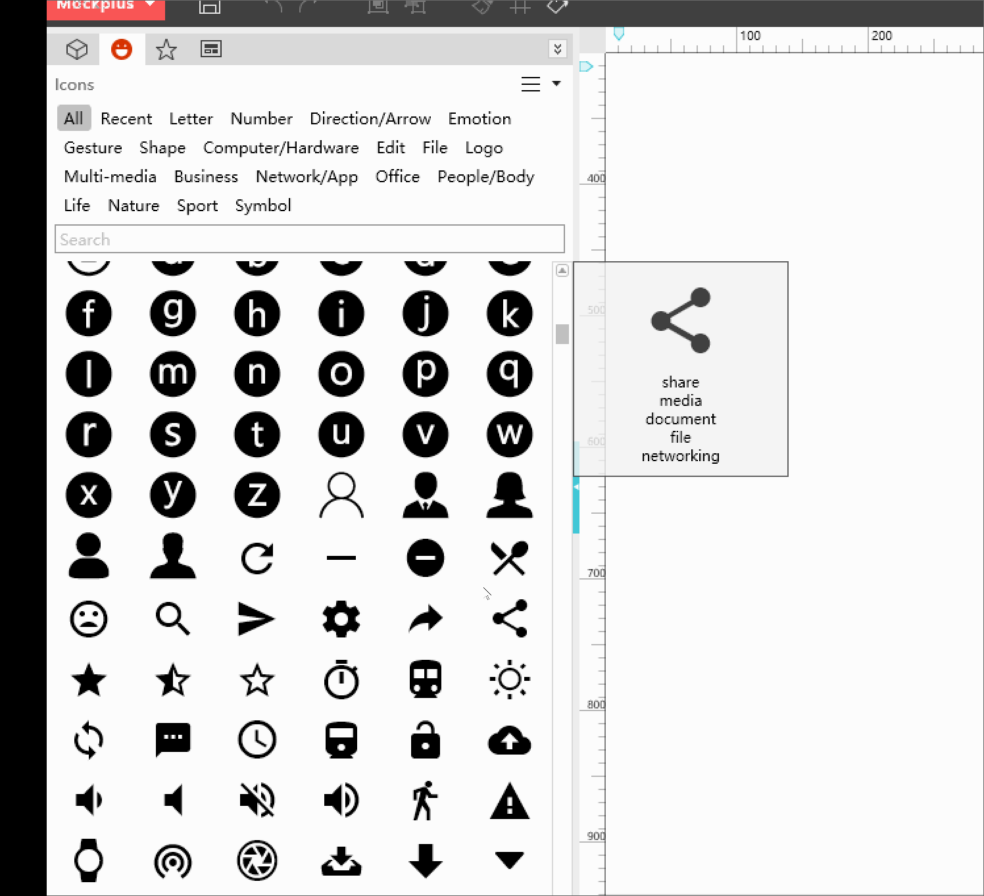984x896 pixels.
Task: Switch to the favorites star panel
Action: [166, 49]
